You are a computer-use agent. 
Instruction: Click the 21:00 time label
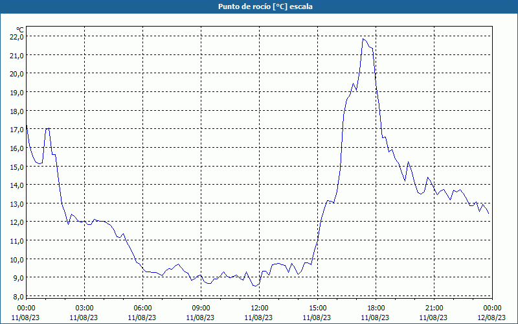click(434, 308)
